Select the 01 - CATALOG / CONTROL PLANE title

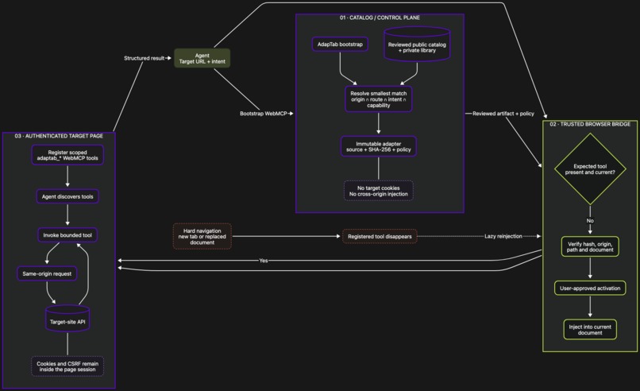tap(380, 17)
